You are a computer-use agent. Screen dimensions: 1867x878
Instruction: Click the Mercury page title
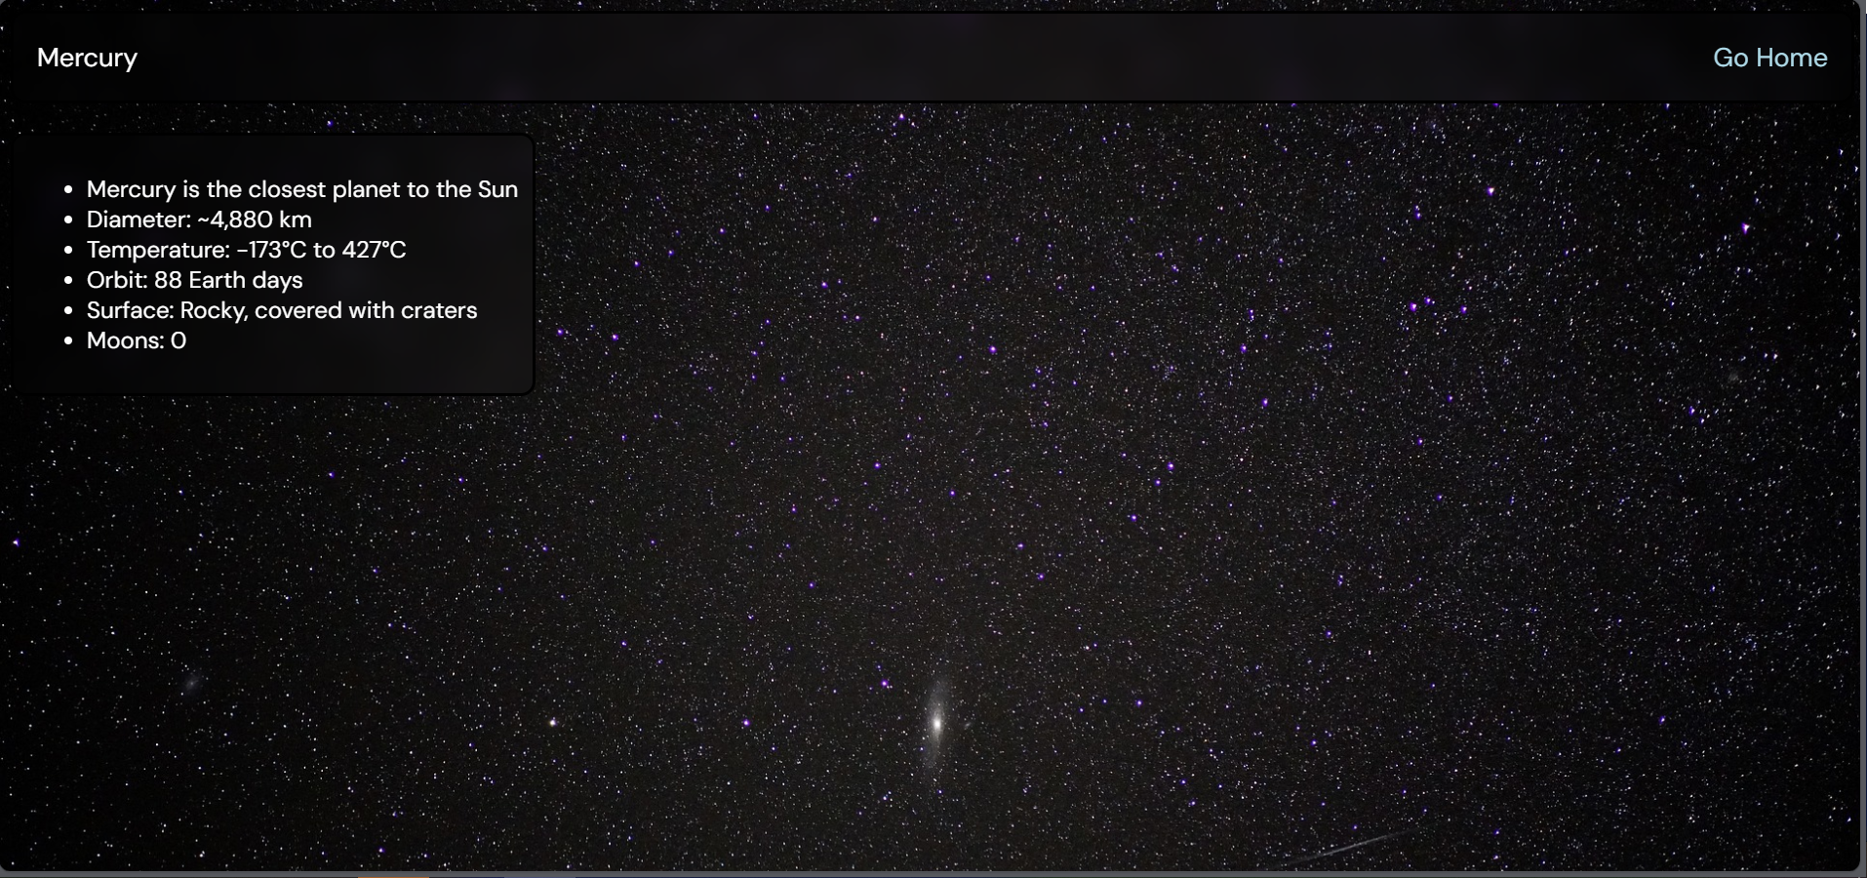87,58
